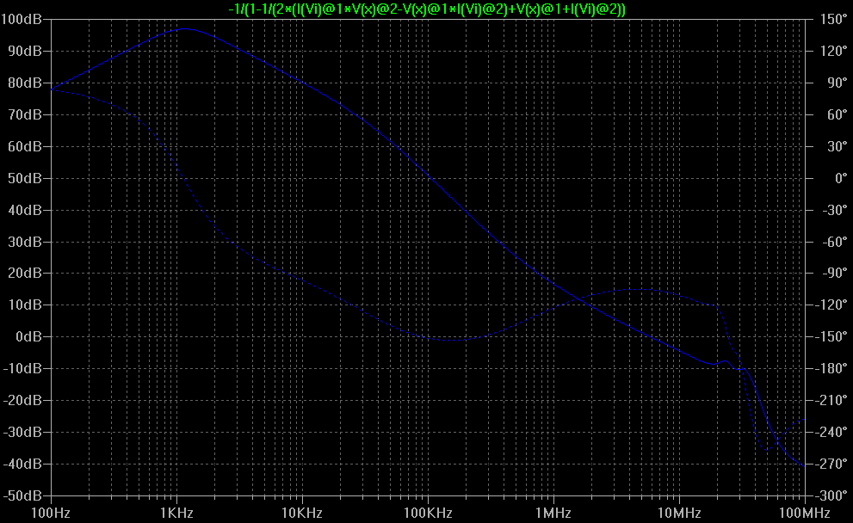Click the -30° phase axis label
The height and width of the screenshot is (523, 853).
[x=835, y=211]
